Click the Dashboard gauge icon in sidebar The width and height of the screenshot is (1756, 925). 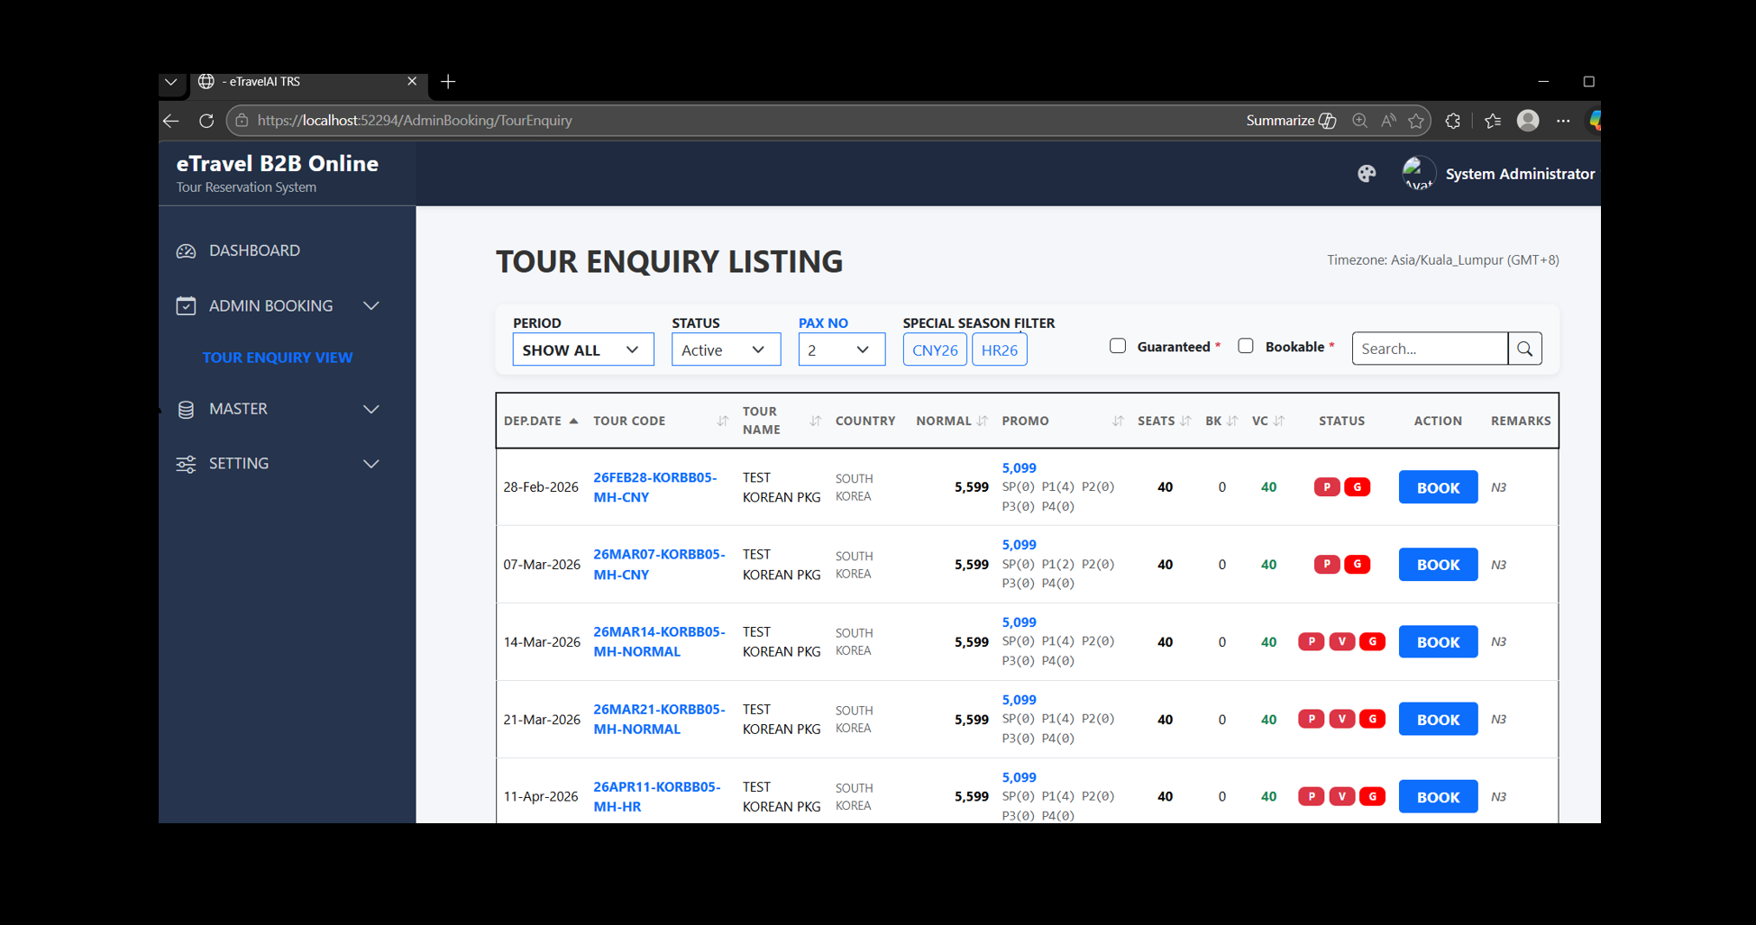186,251
